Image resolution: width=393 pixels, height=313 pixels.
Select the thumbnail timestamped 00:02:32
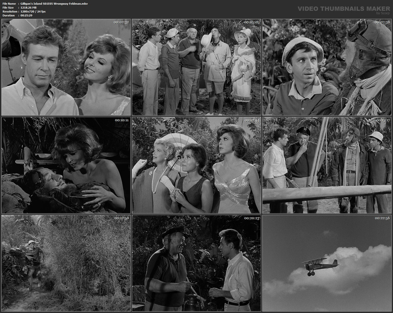pyautogui.click(x=66, y=67)
